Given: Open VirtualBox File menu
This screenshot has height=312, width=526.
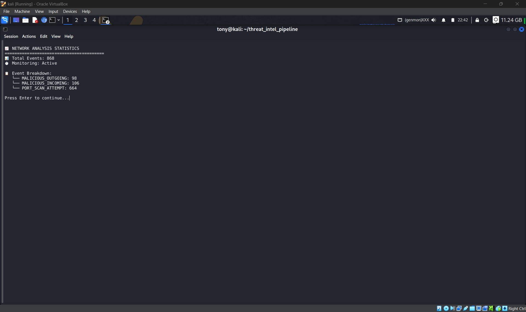Looking at the screenshot, I should (x=7, y=11).
